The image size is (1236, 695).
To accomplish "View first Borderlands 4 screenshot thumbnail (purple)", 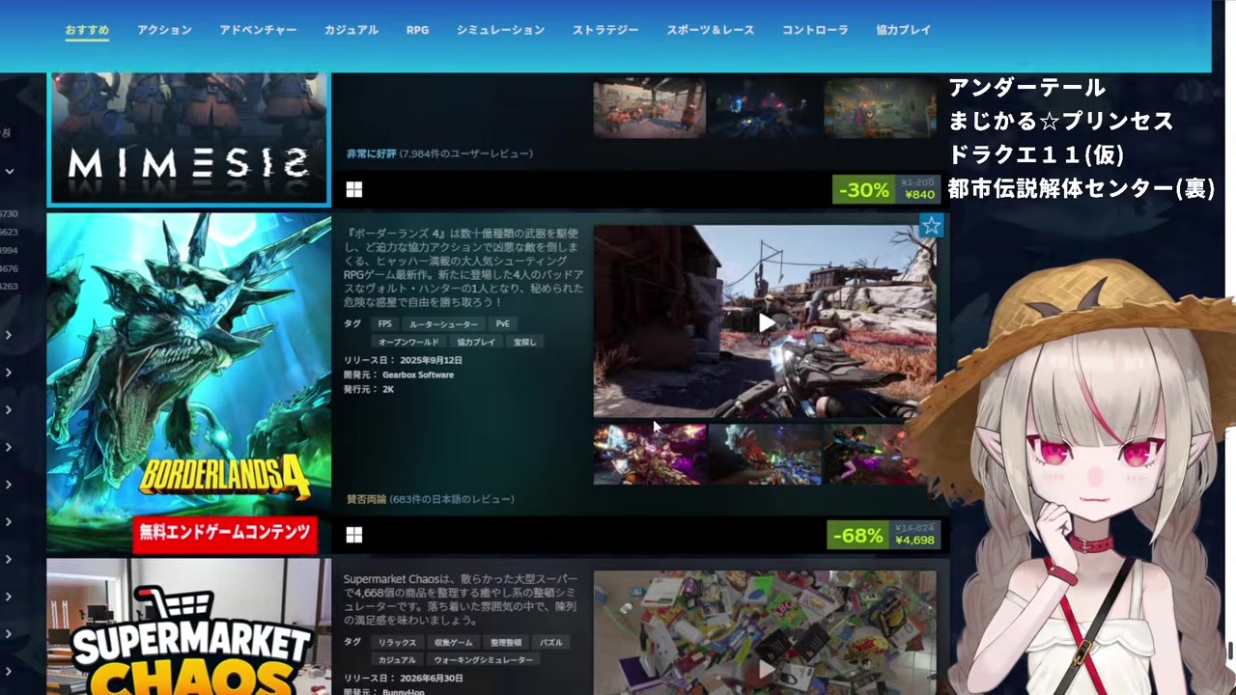I will 649,454.
